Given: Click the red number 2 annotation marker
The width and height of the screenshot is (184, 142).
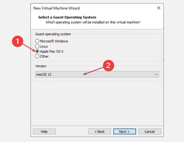Looking at the screenshot, I should coord(108,65).
